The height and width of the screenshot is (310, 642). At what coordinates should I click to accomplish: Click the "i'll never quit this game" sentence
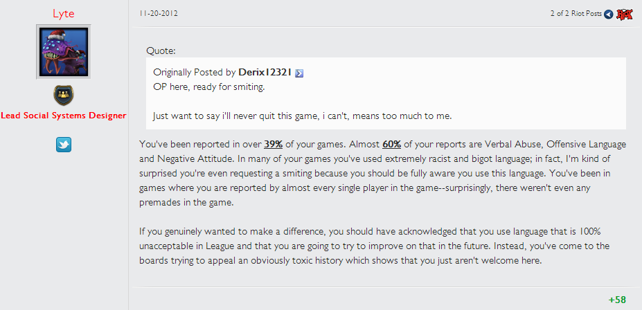pyautogui.click(x=303, y=116)
